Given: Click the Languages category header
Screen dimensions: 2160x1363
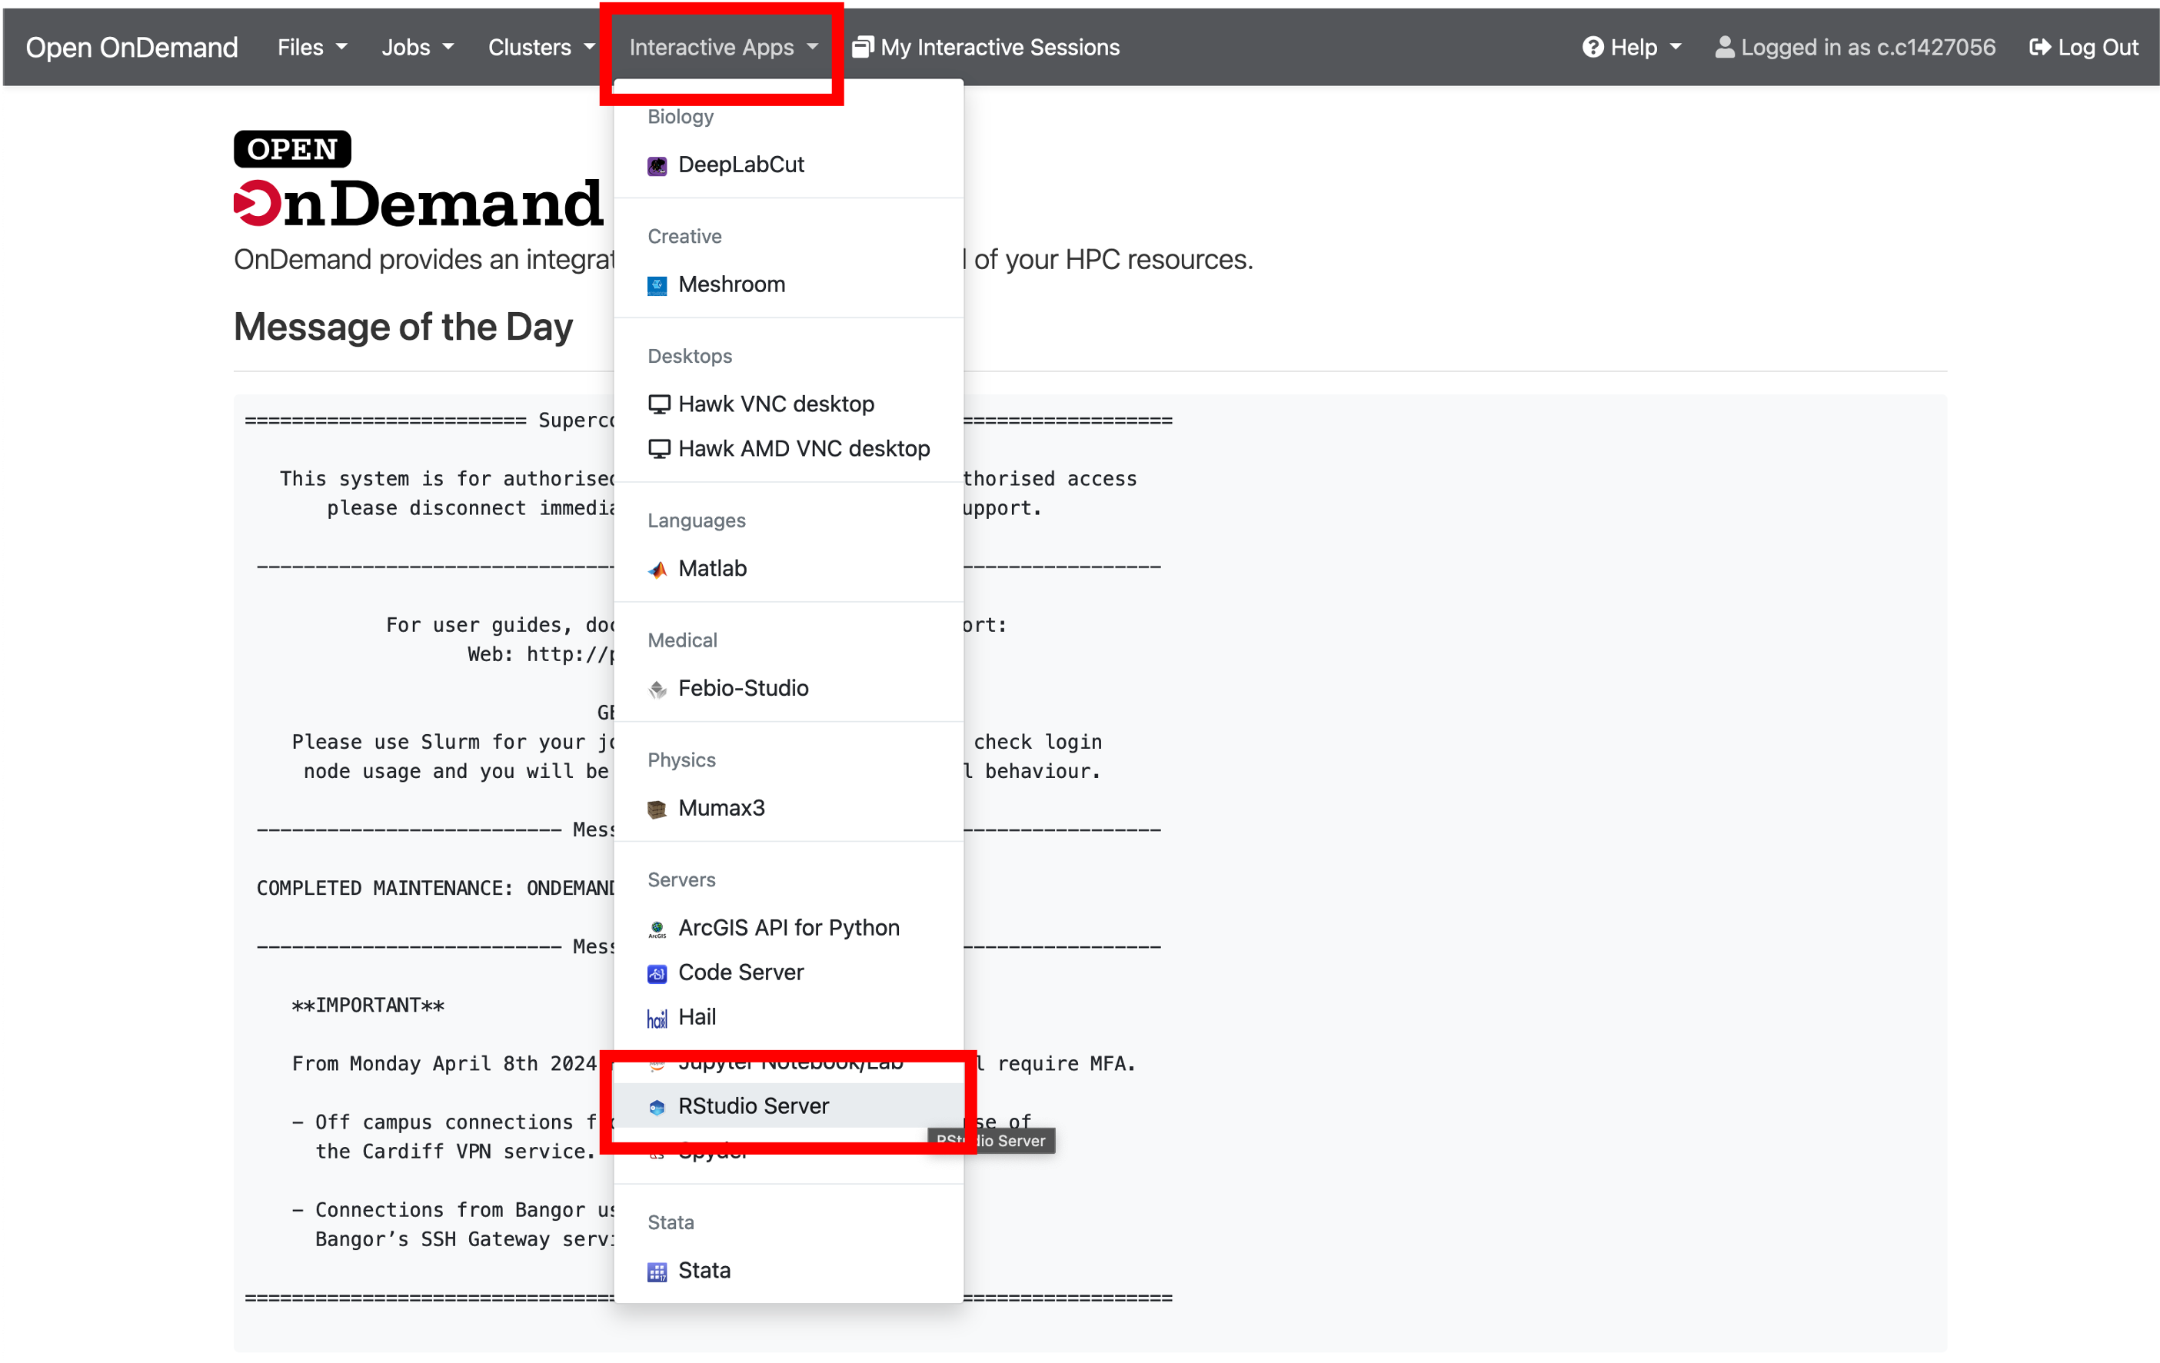Looking at the screenshot, I should (696, 521).
